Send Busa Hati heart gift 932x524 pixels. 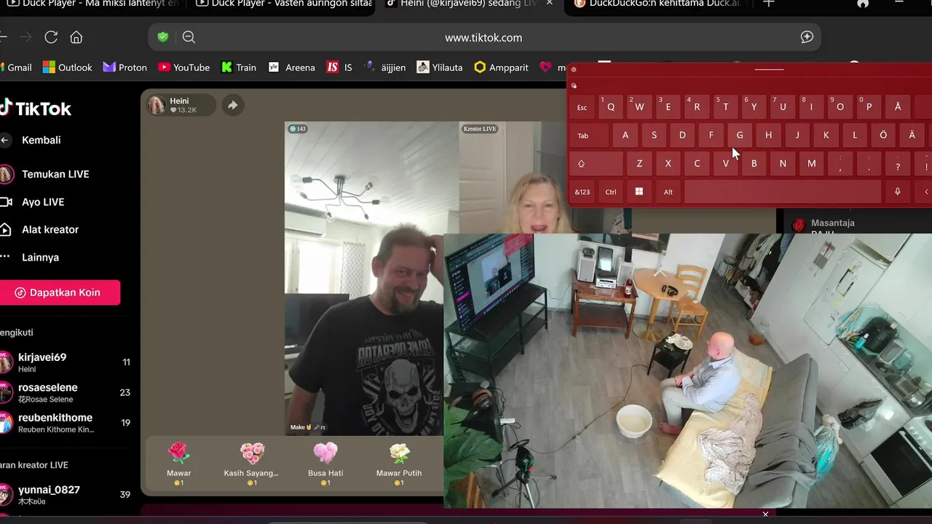point(325,464)
